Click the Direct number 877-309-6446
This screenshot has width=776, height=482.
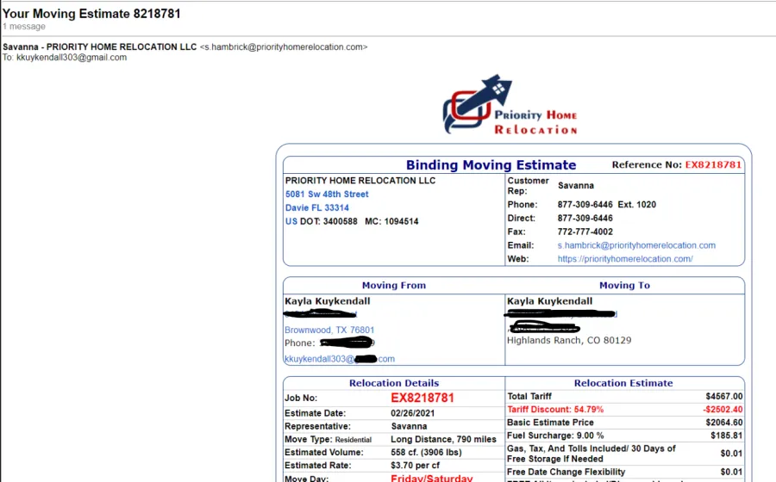coord(585,219)
